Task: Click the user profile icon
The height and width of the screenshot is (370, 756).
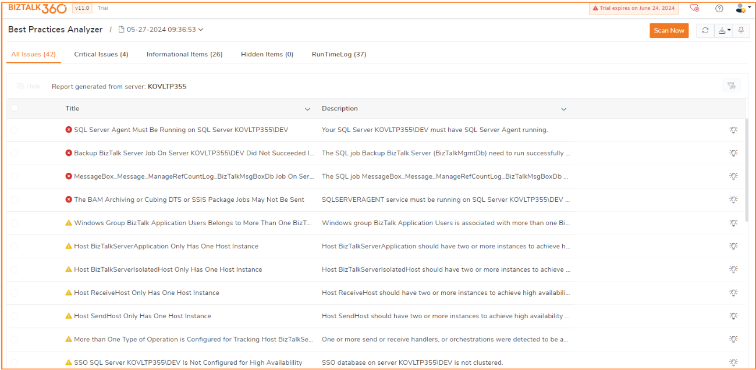Action: [x=740, y=8]
